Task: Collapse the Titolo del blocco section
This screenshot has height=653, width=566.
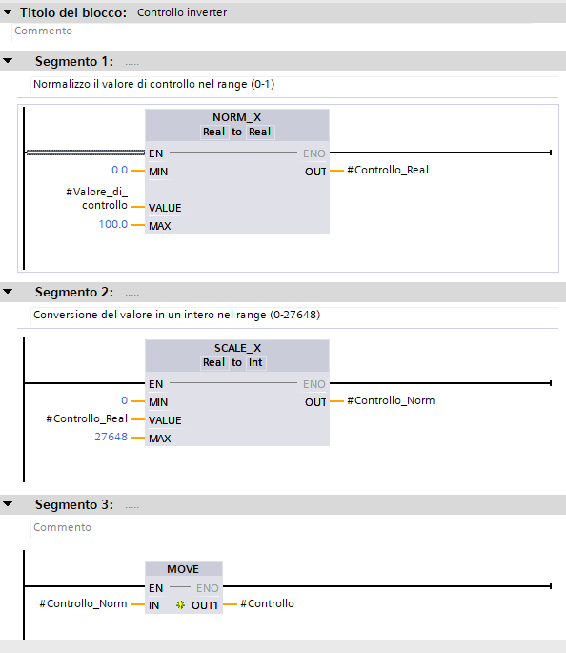Action: click(x=8, y=12)
